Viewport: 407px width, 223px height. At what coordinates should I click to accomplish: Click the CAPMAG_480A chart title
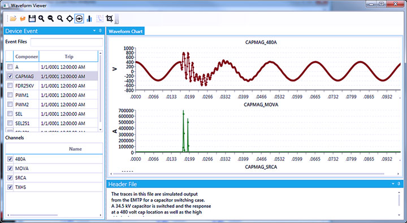coord(261,42)
